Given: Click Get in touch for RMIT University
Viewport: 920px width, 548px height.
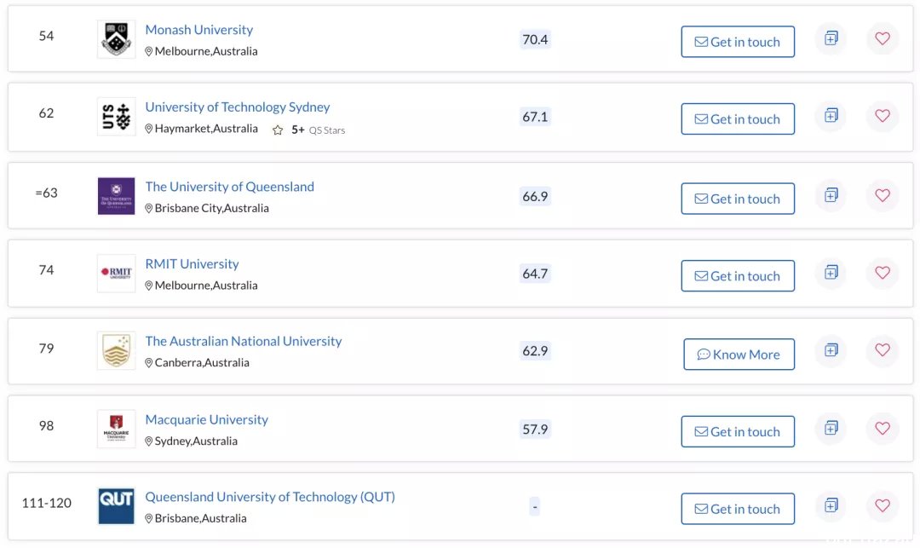Looking at the screenshot, I should (x=738, y=276).
